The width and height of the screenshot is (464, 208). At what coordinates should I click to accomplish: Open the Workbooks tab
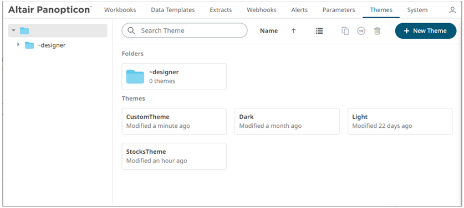(120, 10)
